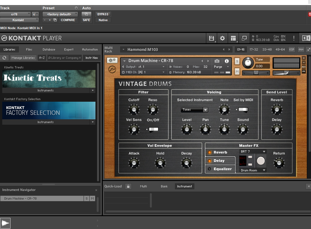Go to next instrument arrow in header
Viewport: 311px width, 229px height.
pos(208,61)
